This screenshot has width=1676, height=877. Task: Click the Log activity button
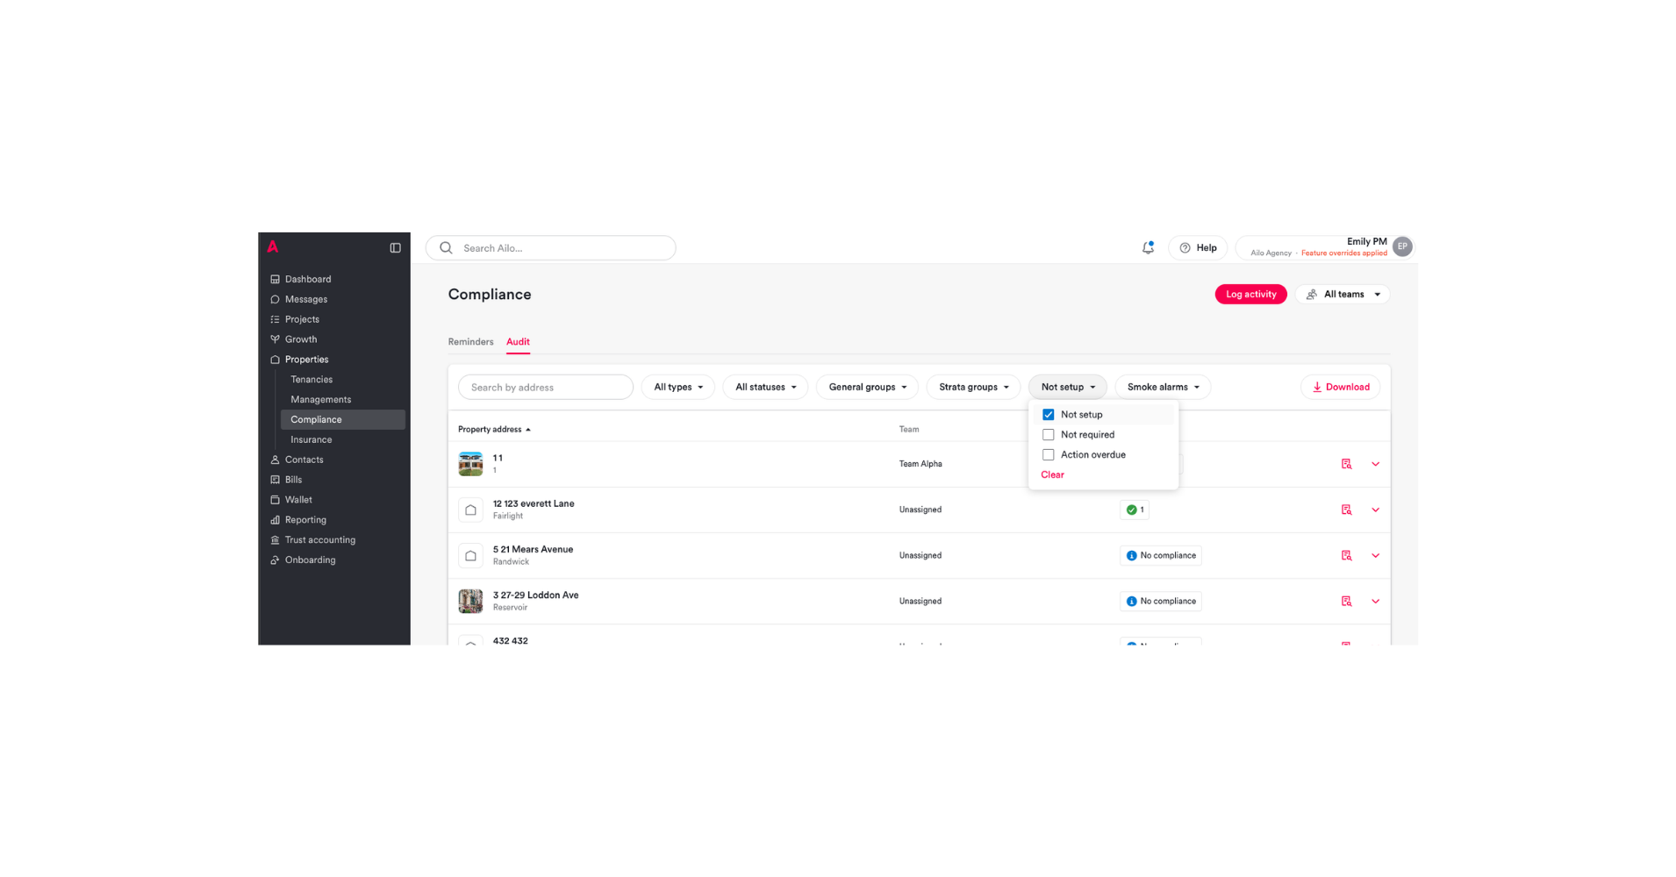(x=1250, y=295)
